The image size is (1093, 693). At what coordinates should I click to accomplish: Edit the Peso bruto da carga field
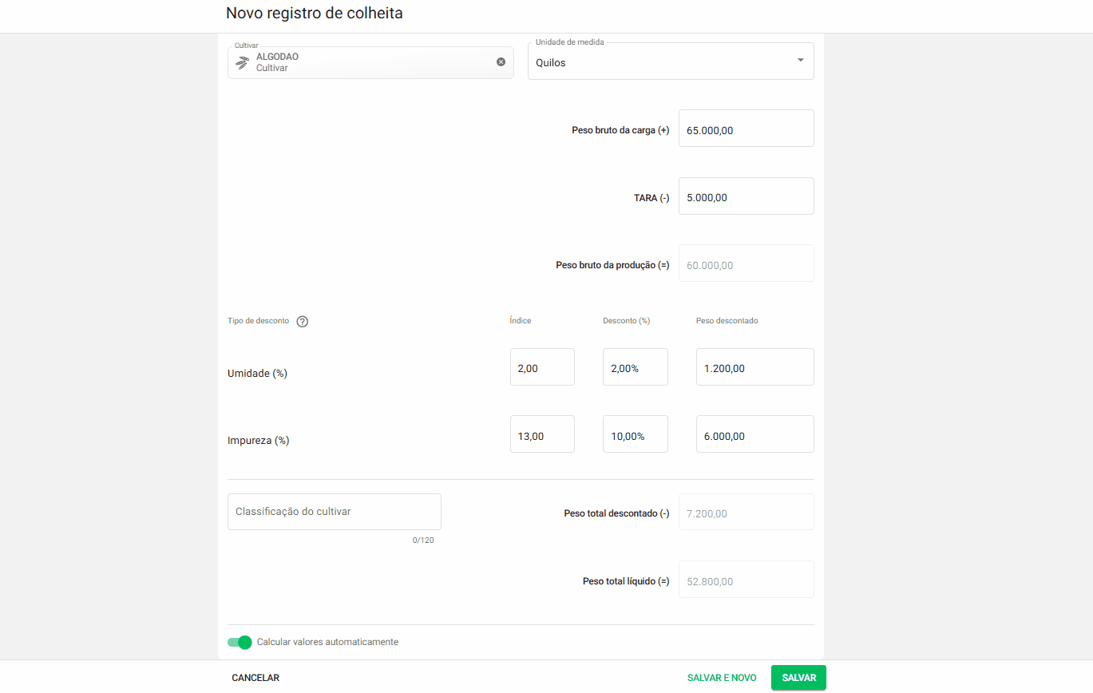click(746, 129)
